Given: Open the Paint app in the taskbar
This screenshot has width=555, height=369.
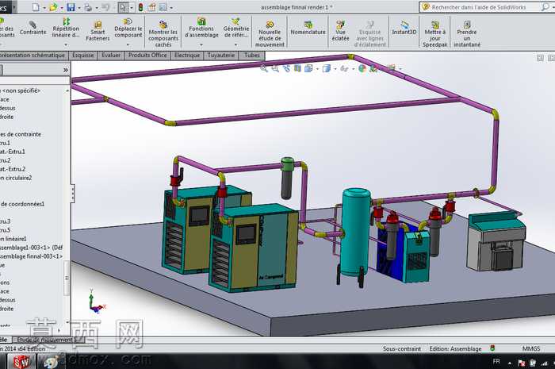Looking at the screenshot, I should coord(50,362).
